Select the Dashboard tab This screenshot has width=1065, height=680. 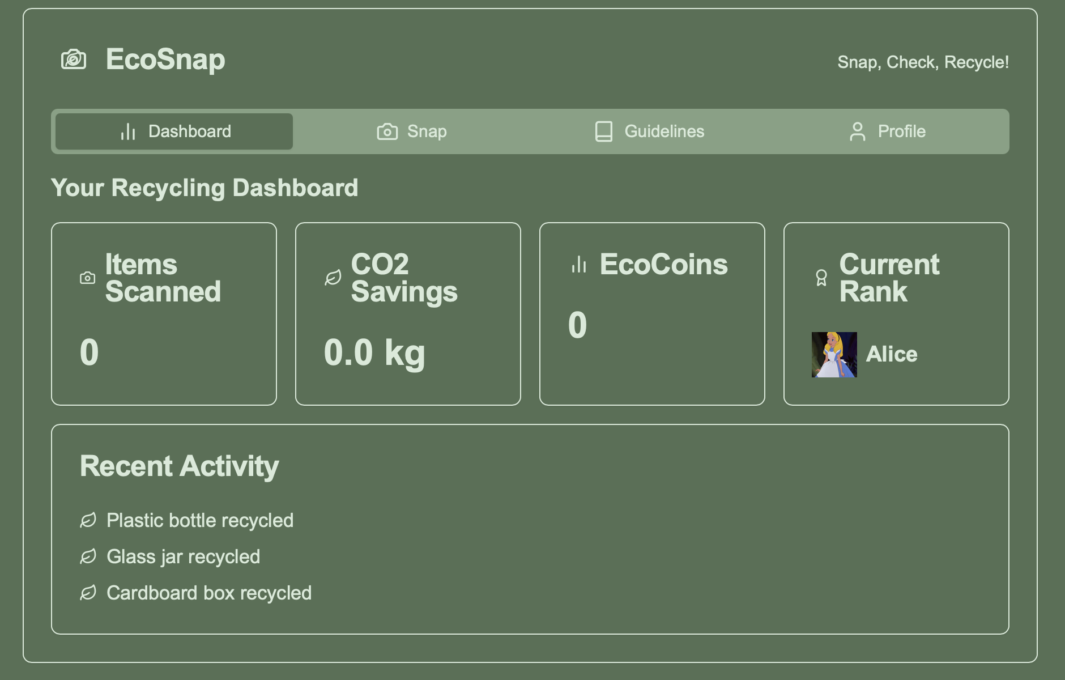172,131
